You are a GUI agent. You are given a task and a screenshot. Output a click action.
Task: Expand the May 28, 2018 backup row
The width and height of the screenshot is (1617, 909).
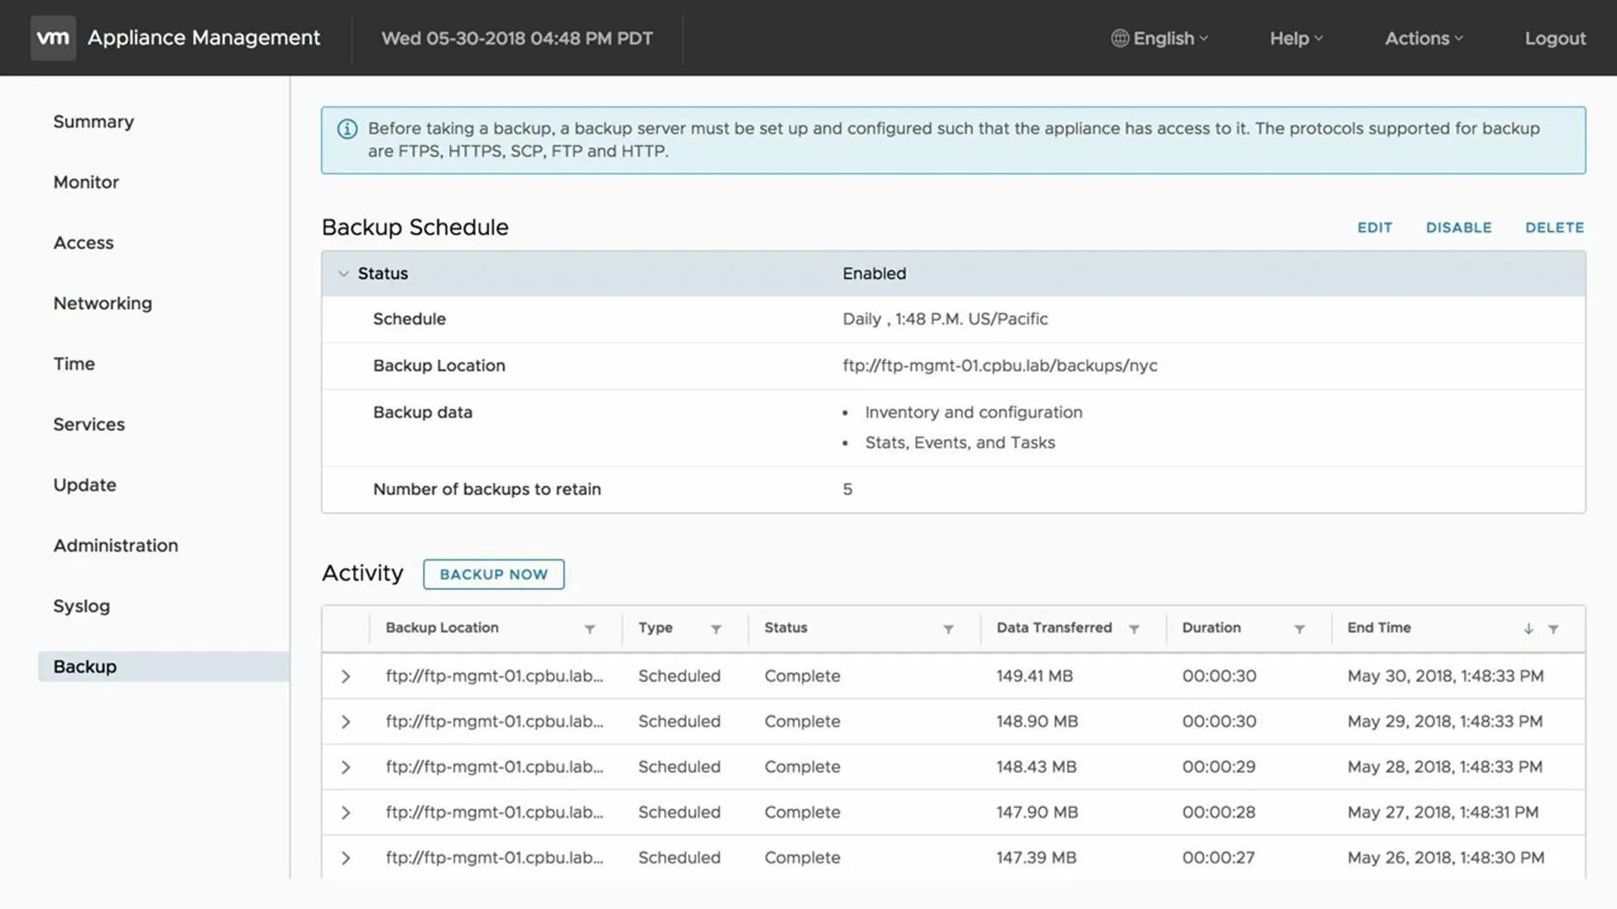(x=345, y=767)
